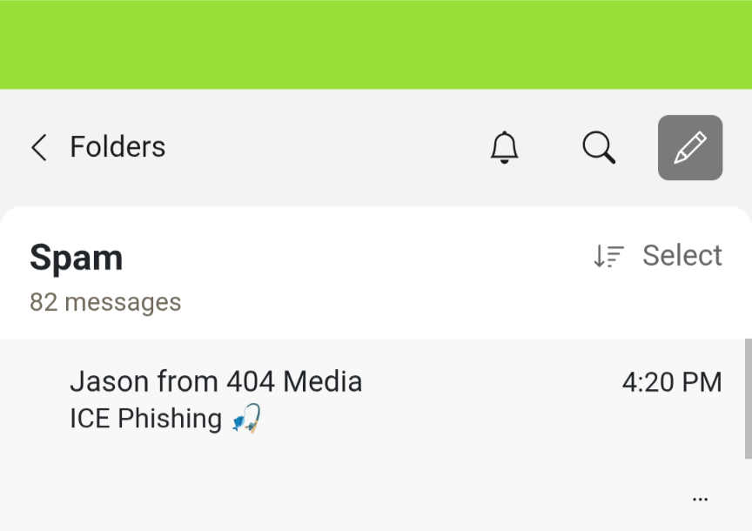
Task: Click the 82 messages count text
Action: (105, 302)
